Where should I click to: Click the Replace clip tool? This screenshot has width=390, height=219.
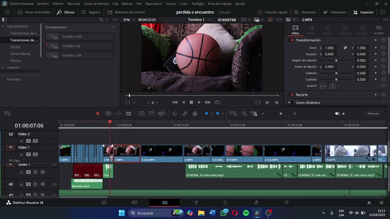tap(162, 113)
